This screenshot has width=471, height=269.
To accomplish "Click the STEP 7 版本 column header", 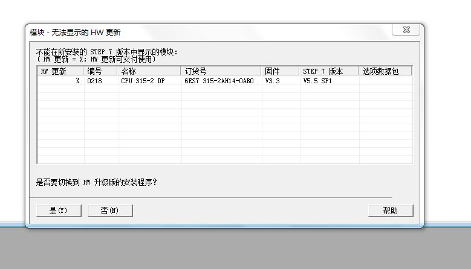I will tap(329, 71).
